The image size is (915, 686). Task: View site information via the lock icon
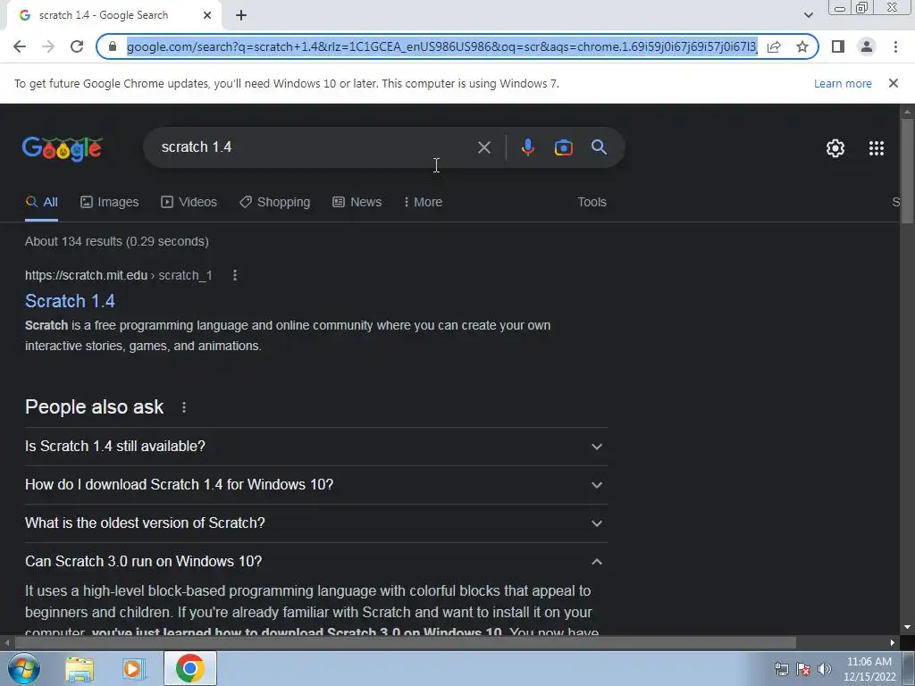113,46
